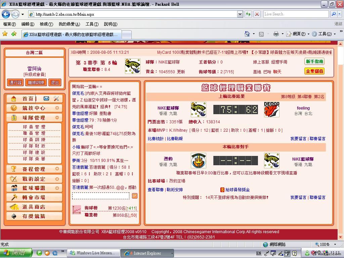
Task: Click the 烈豹 team trident logo
Action: click(x=198, y=161)
